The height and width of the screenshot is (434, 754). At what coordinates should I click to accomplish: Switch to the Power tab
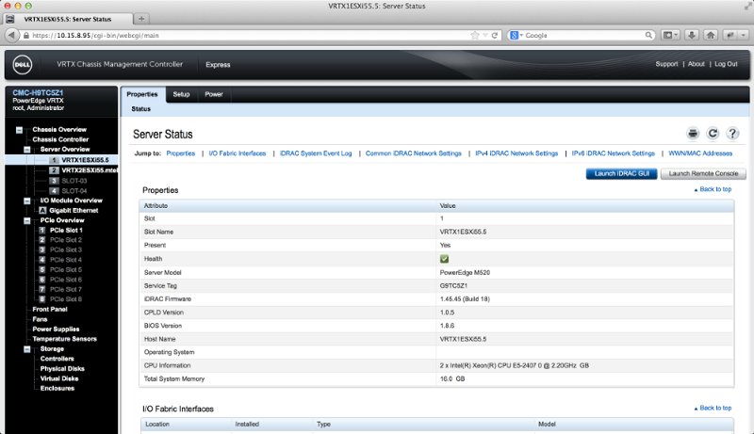[x=214, y=94]
